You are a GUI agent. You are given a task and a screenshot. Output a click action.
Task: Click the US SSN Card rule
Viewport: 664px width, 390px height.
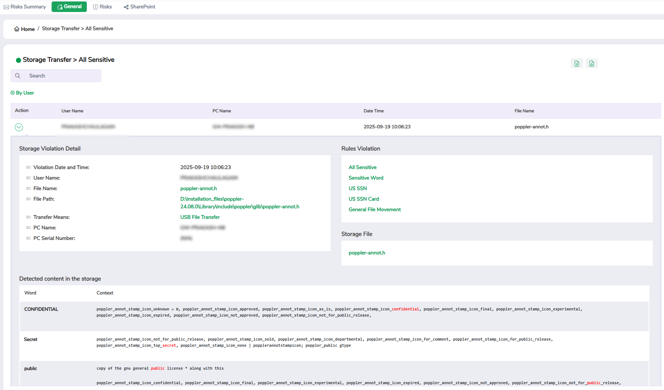click(364, 199)
